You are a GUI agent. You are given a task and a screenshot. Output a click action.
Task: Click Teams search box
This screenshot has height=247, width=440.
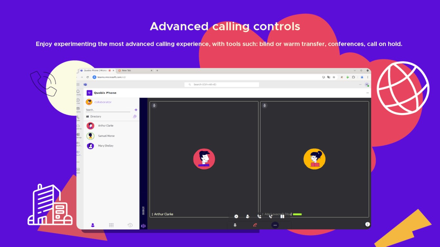222,85
